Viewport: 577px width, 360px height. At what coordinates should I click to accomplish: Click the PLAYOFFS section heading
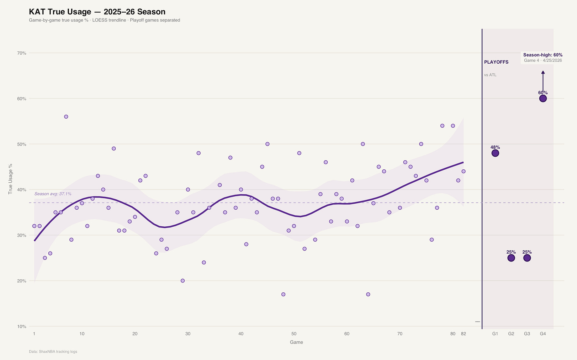(x=496, y=62)
